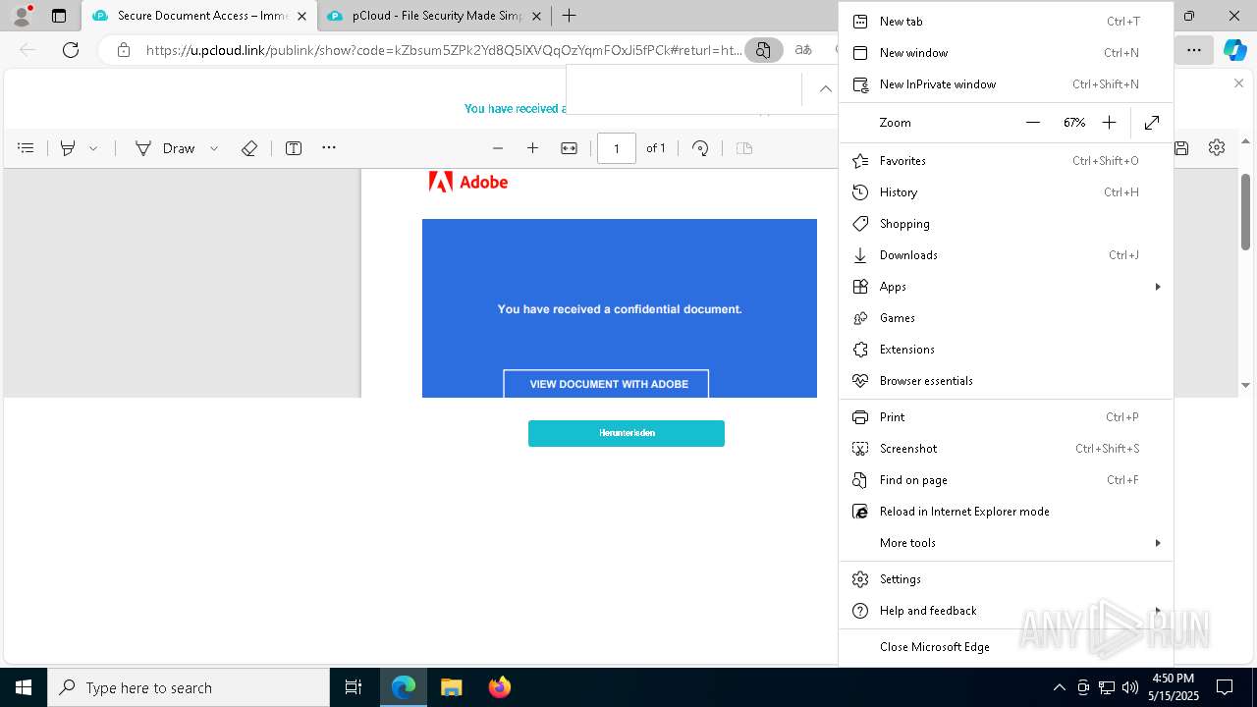Open Settings from Edge menu

tap(1007, 579)
